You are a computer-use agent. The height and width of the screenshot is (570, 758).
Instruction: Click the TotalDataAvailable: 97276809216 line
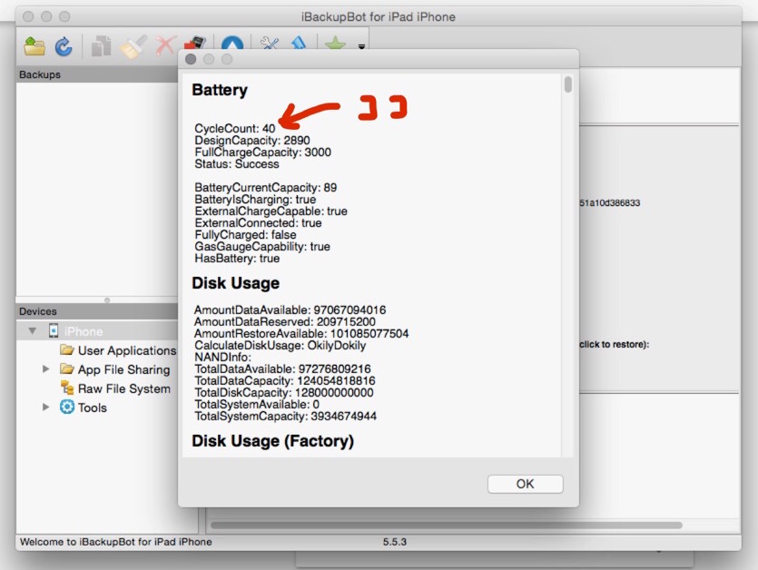click(283, 369)
